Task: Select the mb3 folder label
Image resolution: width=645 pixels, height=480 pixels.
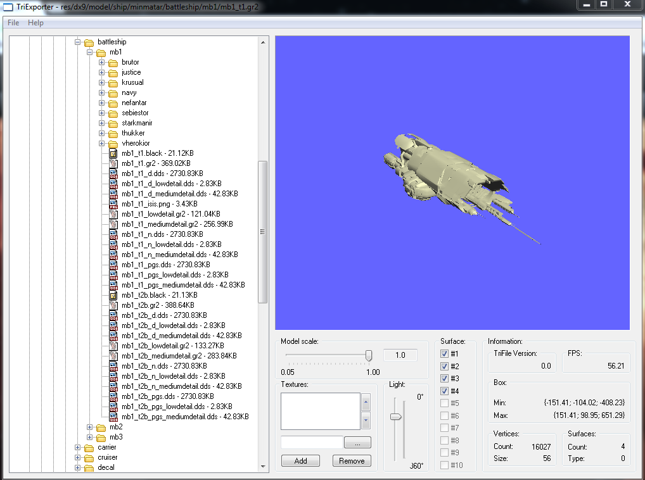Action: (116, 437)
